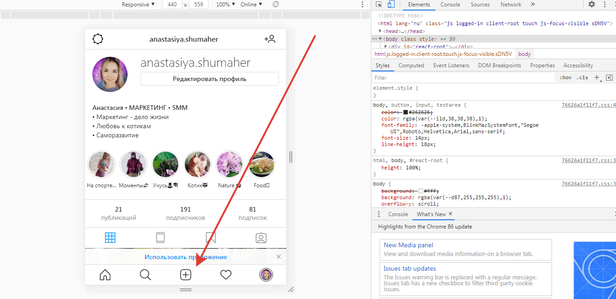This screenshot has width=616, height=299.
Task: Activate the inspect element picker icon
Action: 379,5
